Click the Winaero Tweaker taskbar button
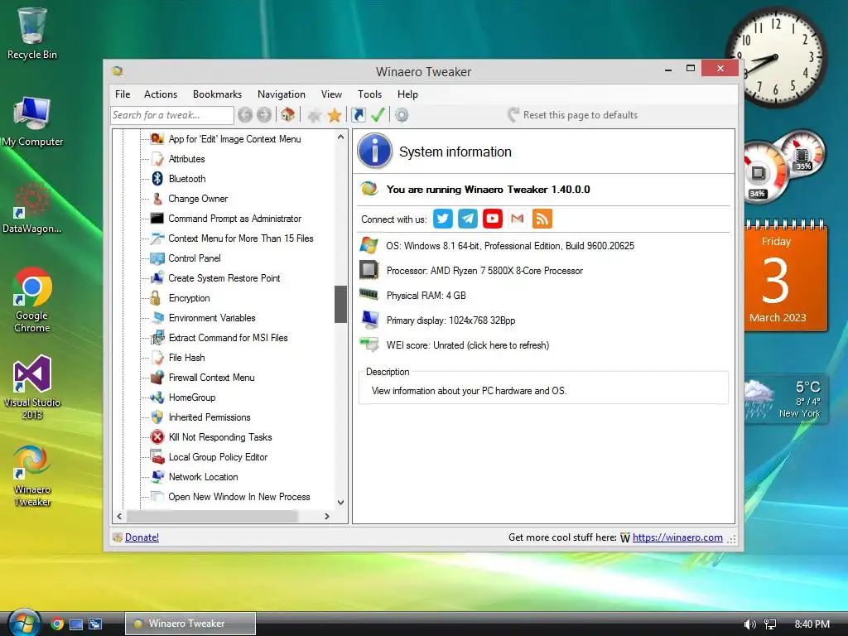The width and height of the screenshot is (848, 636). (190, 624)
